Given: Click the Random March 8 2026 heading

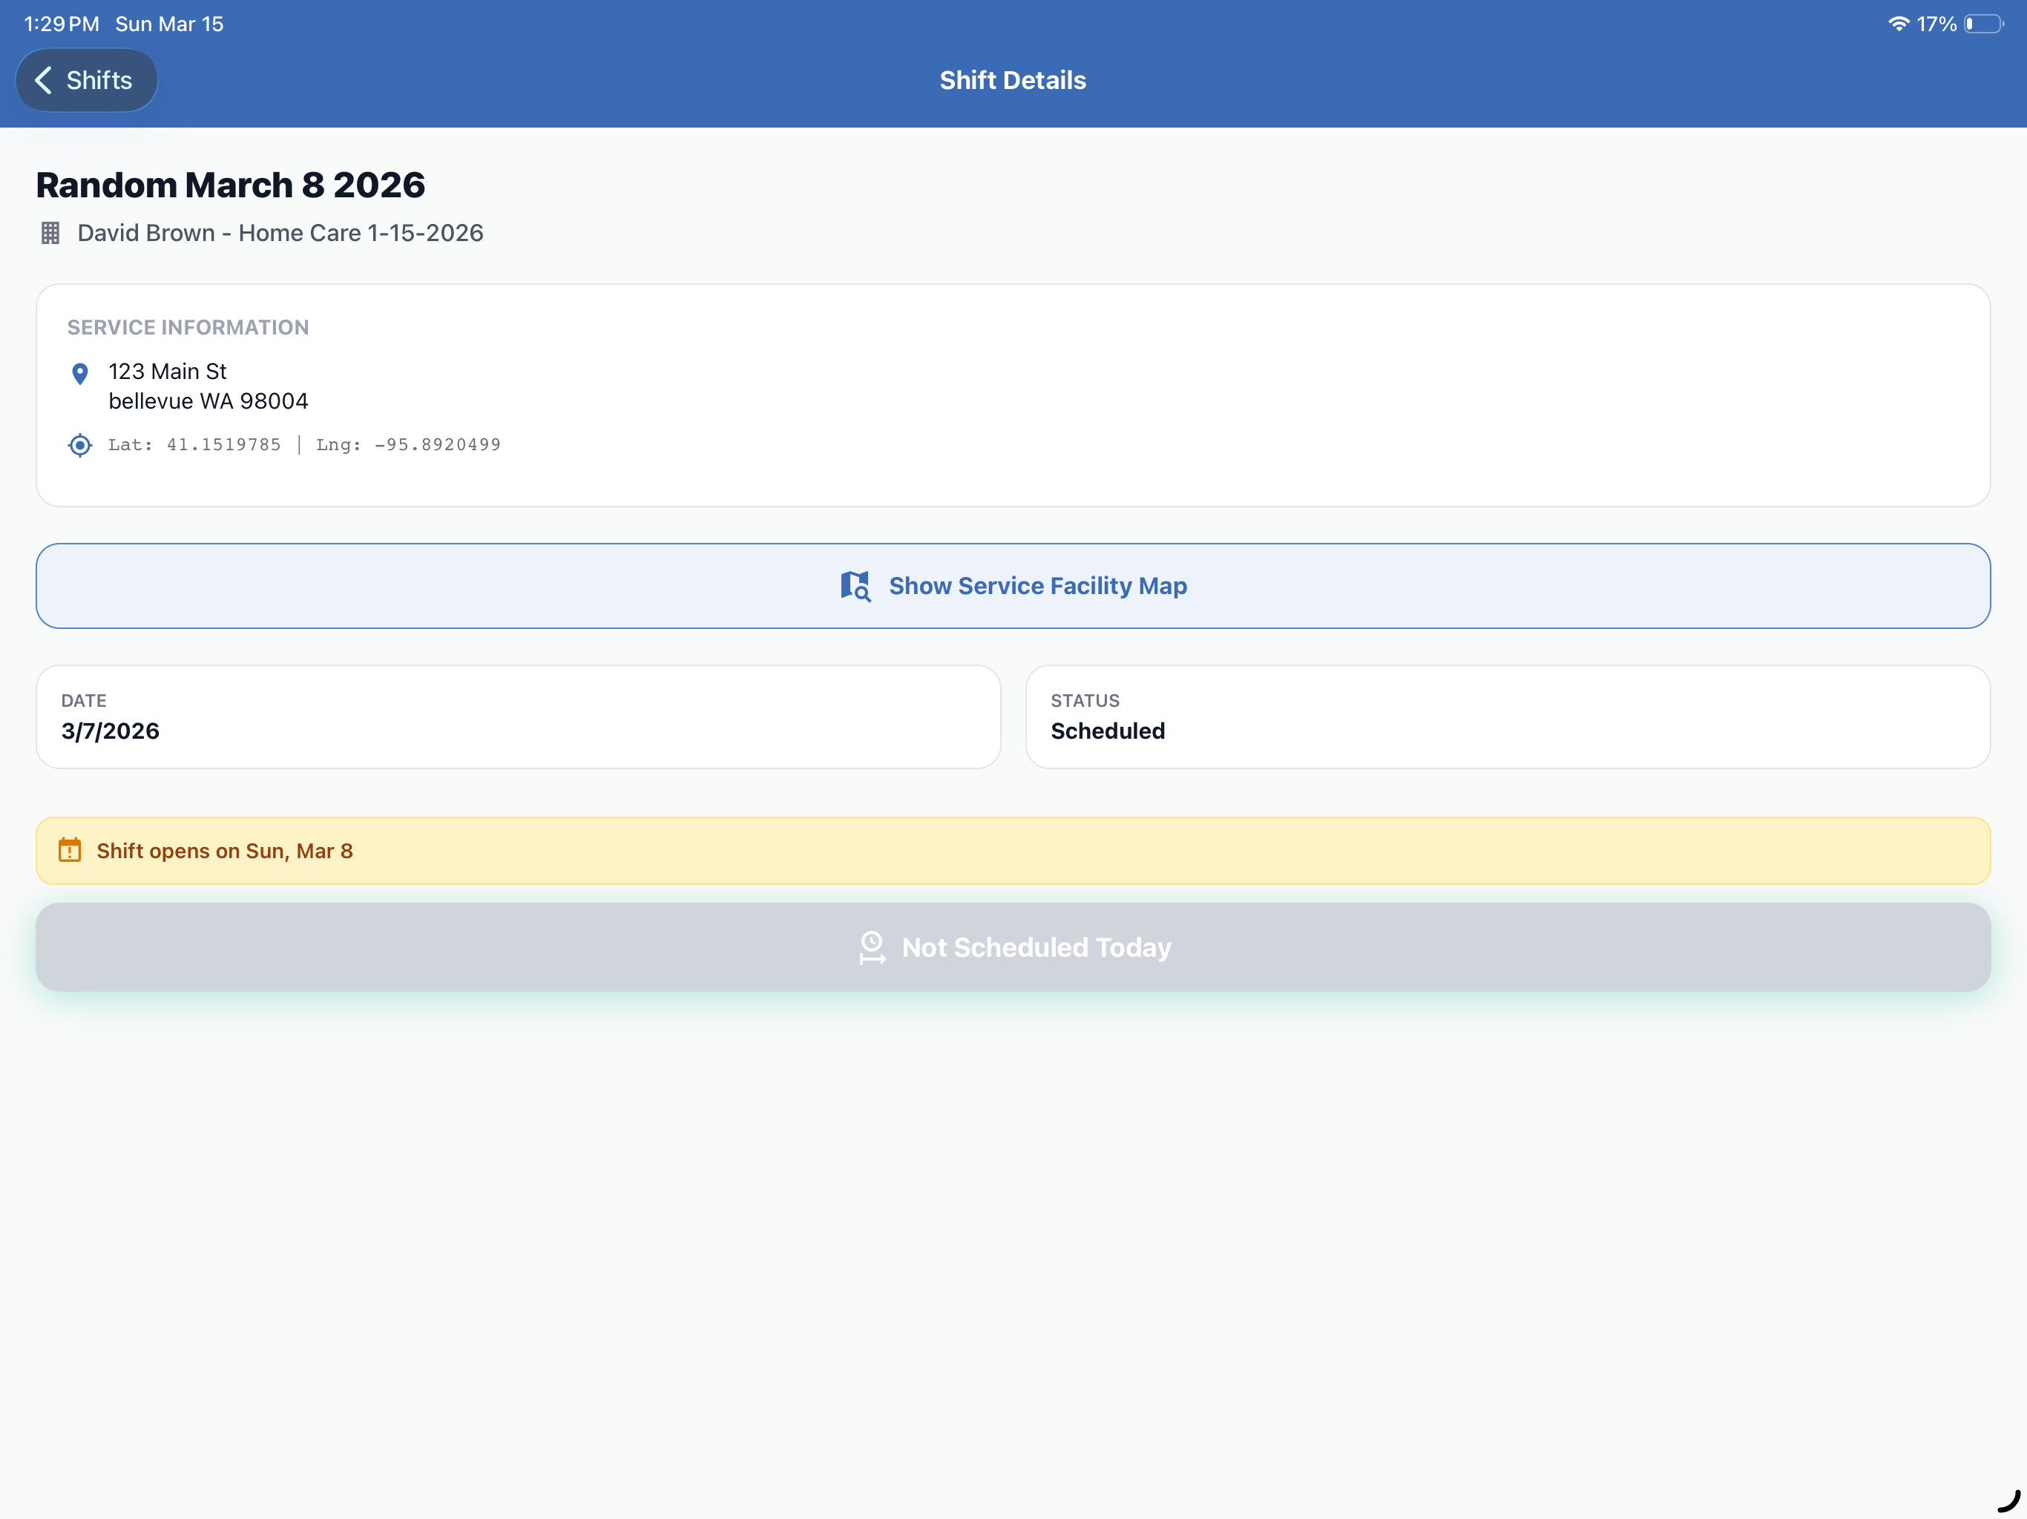Looking at the screenshot, I should click(230, 184).
